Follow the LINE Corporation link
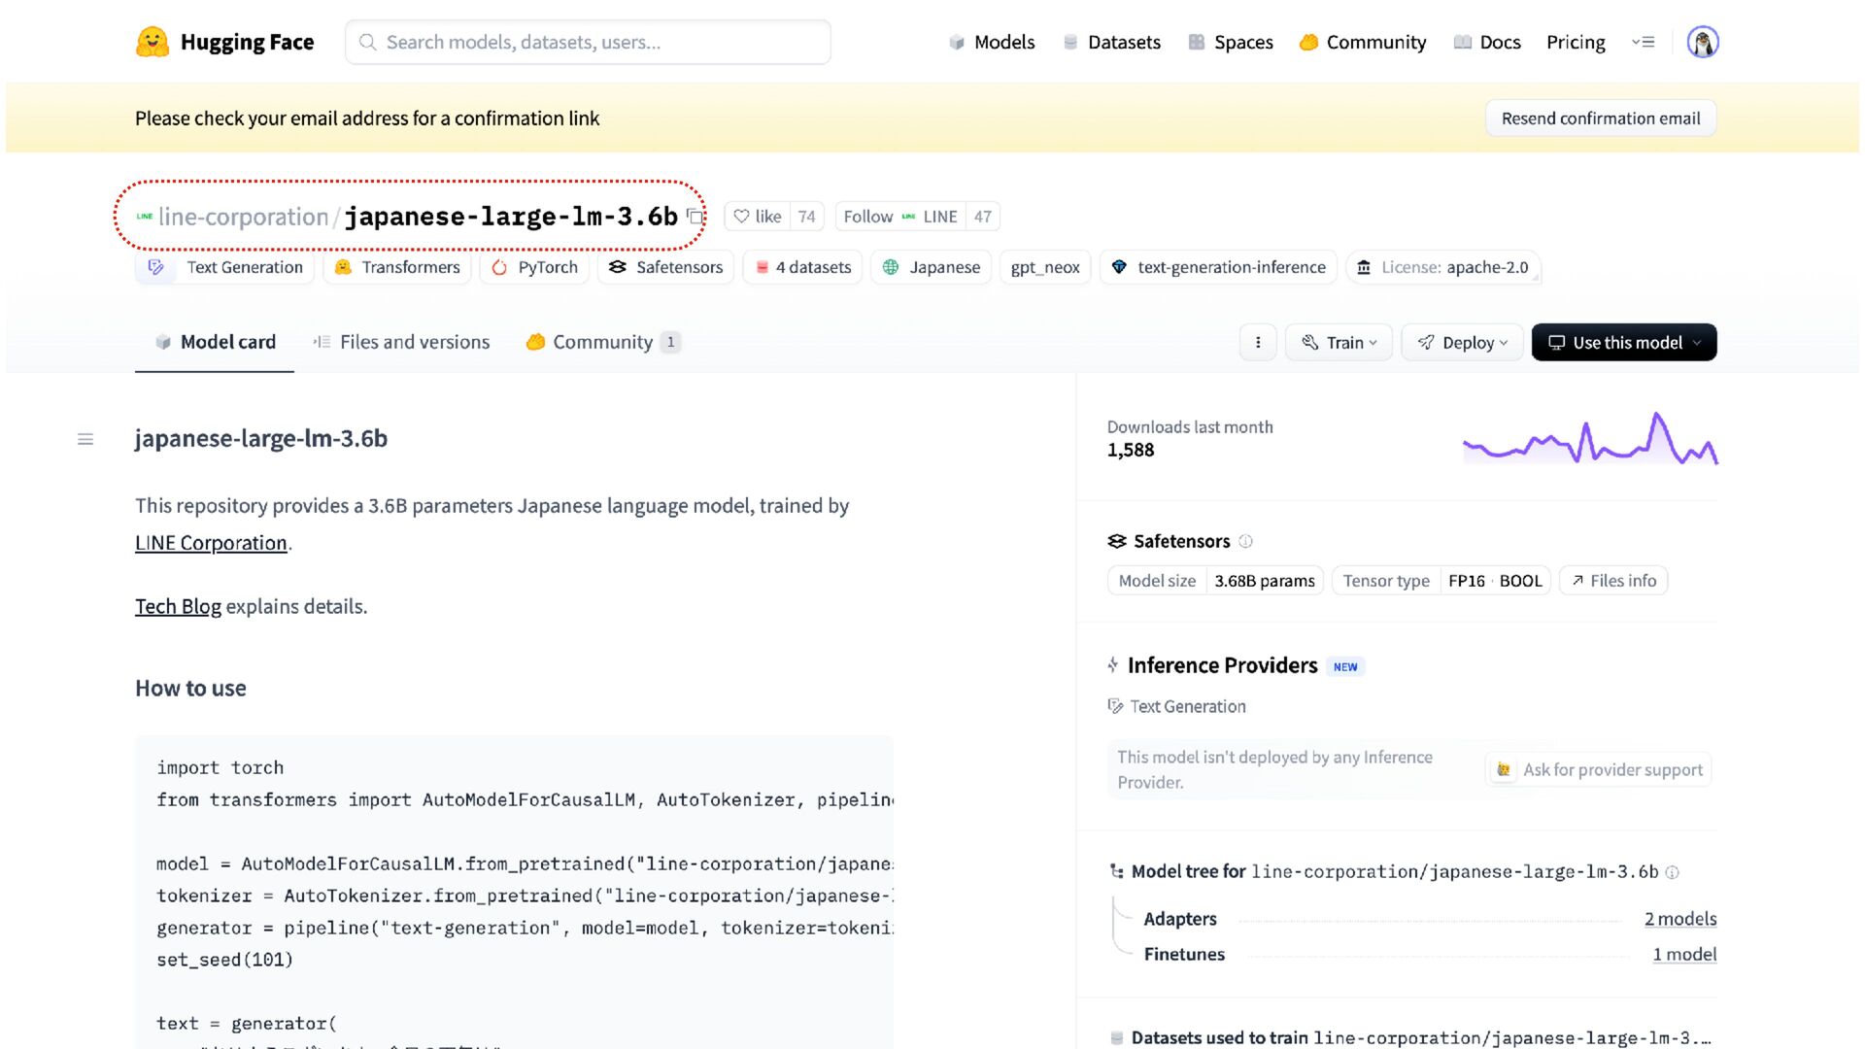Viewport: 1865px width, 1049px height. click(211, 543)
